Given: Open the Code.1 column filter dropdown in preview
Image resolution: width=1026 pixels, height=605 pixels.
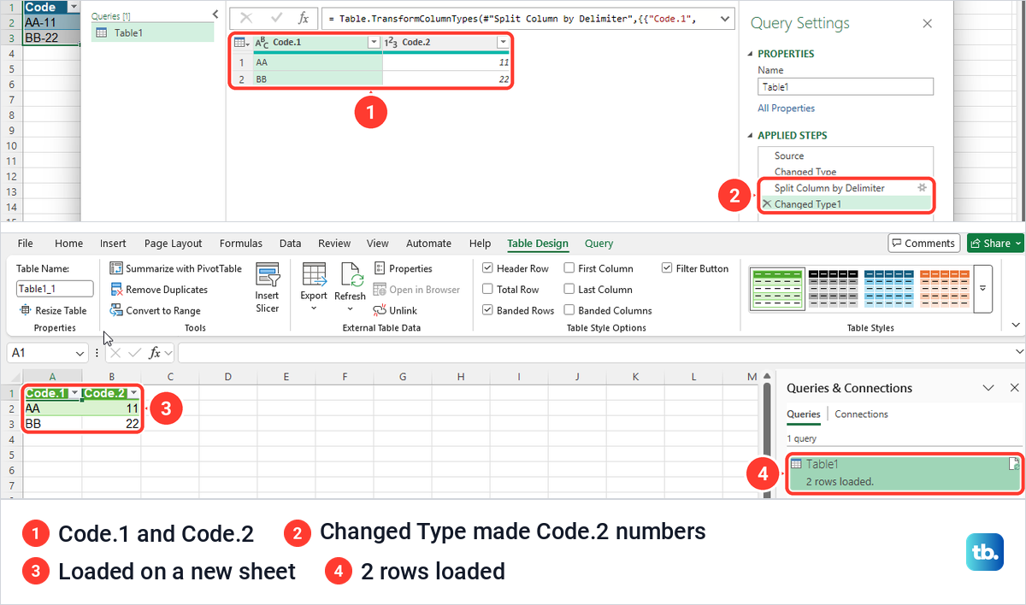Looking at the screenshot, I should click(373, 42).
